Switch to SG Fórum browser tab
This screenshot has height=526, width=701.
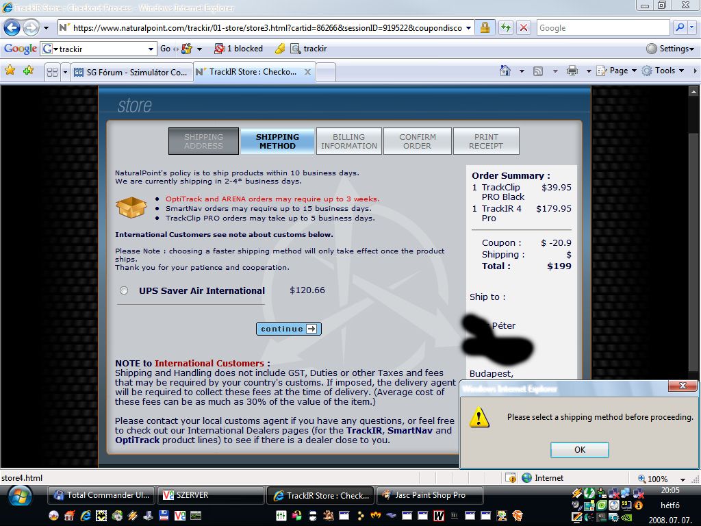pyautogui.click(x=130, y=72)
